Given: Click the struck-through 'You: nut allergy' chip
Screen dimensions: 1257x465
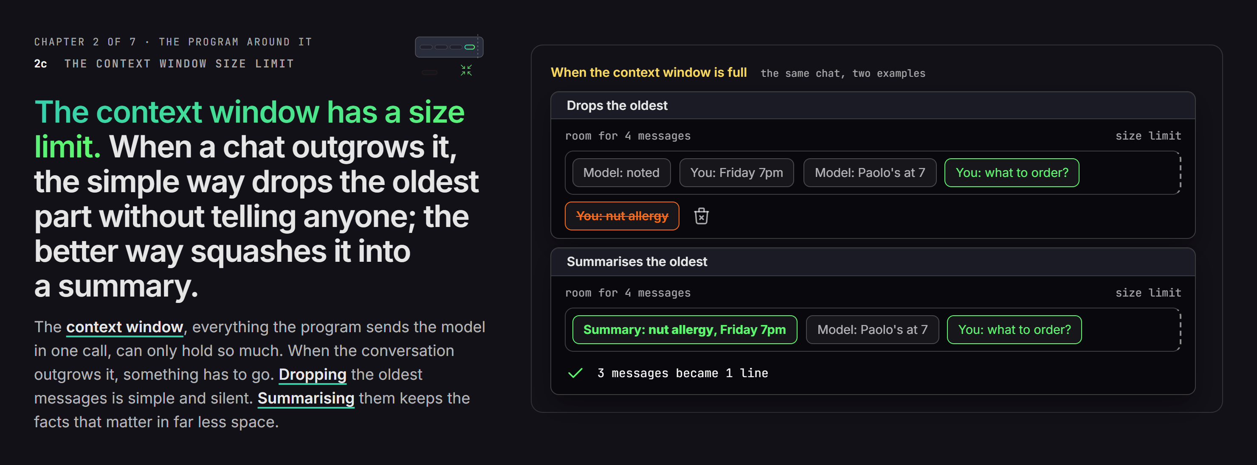Looking at the screenshot, I should pyautogui.click(x=622, y=216).
